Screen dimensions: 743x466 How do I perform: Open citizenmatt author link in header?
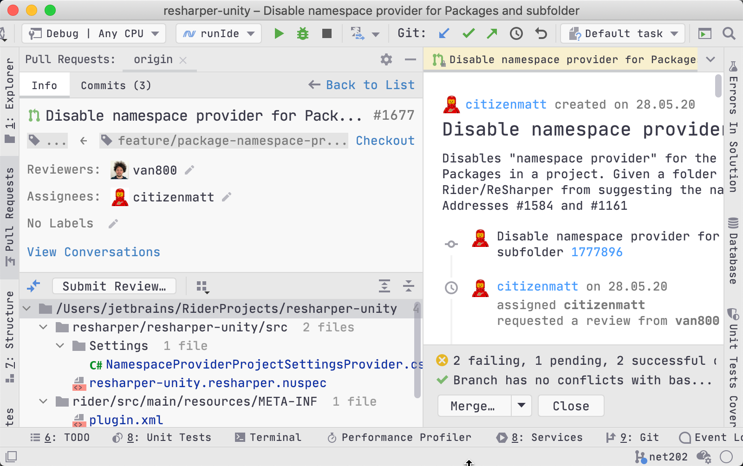tap(506, 104)
